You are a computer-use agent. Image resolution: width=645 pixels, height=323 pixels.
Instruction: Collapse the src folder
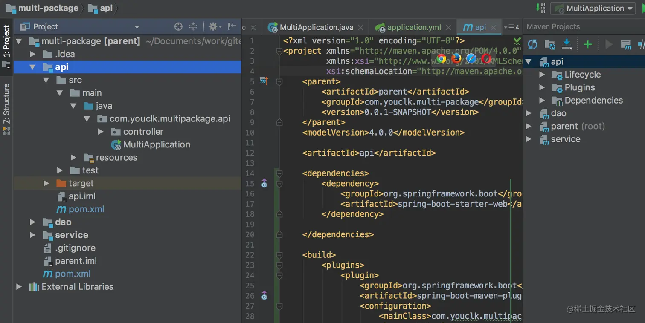(x=46, y=80)
